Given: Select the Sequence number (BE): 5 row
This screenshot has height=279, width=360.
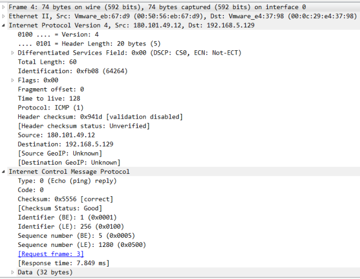Looking at the screenshot, I should tap(76, 236).
